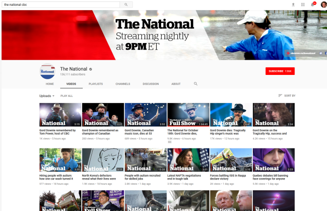Select the VIDEOS tab

tap(71, 84)
